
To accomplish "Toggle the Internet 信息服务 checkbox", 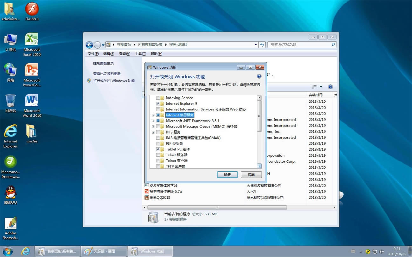I will tap(158, 115).
